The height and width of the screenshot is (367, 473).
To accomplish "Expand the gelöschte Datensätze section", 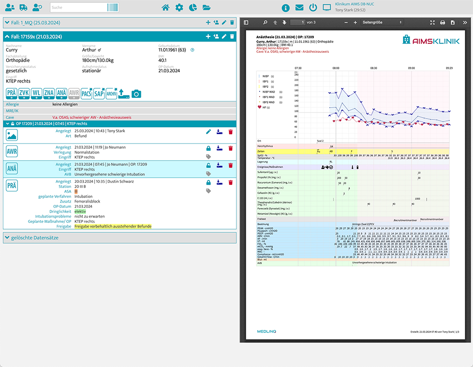I will 7,238.
